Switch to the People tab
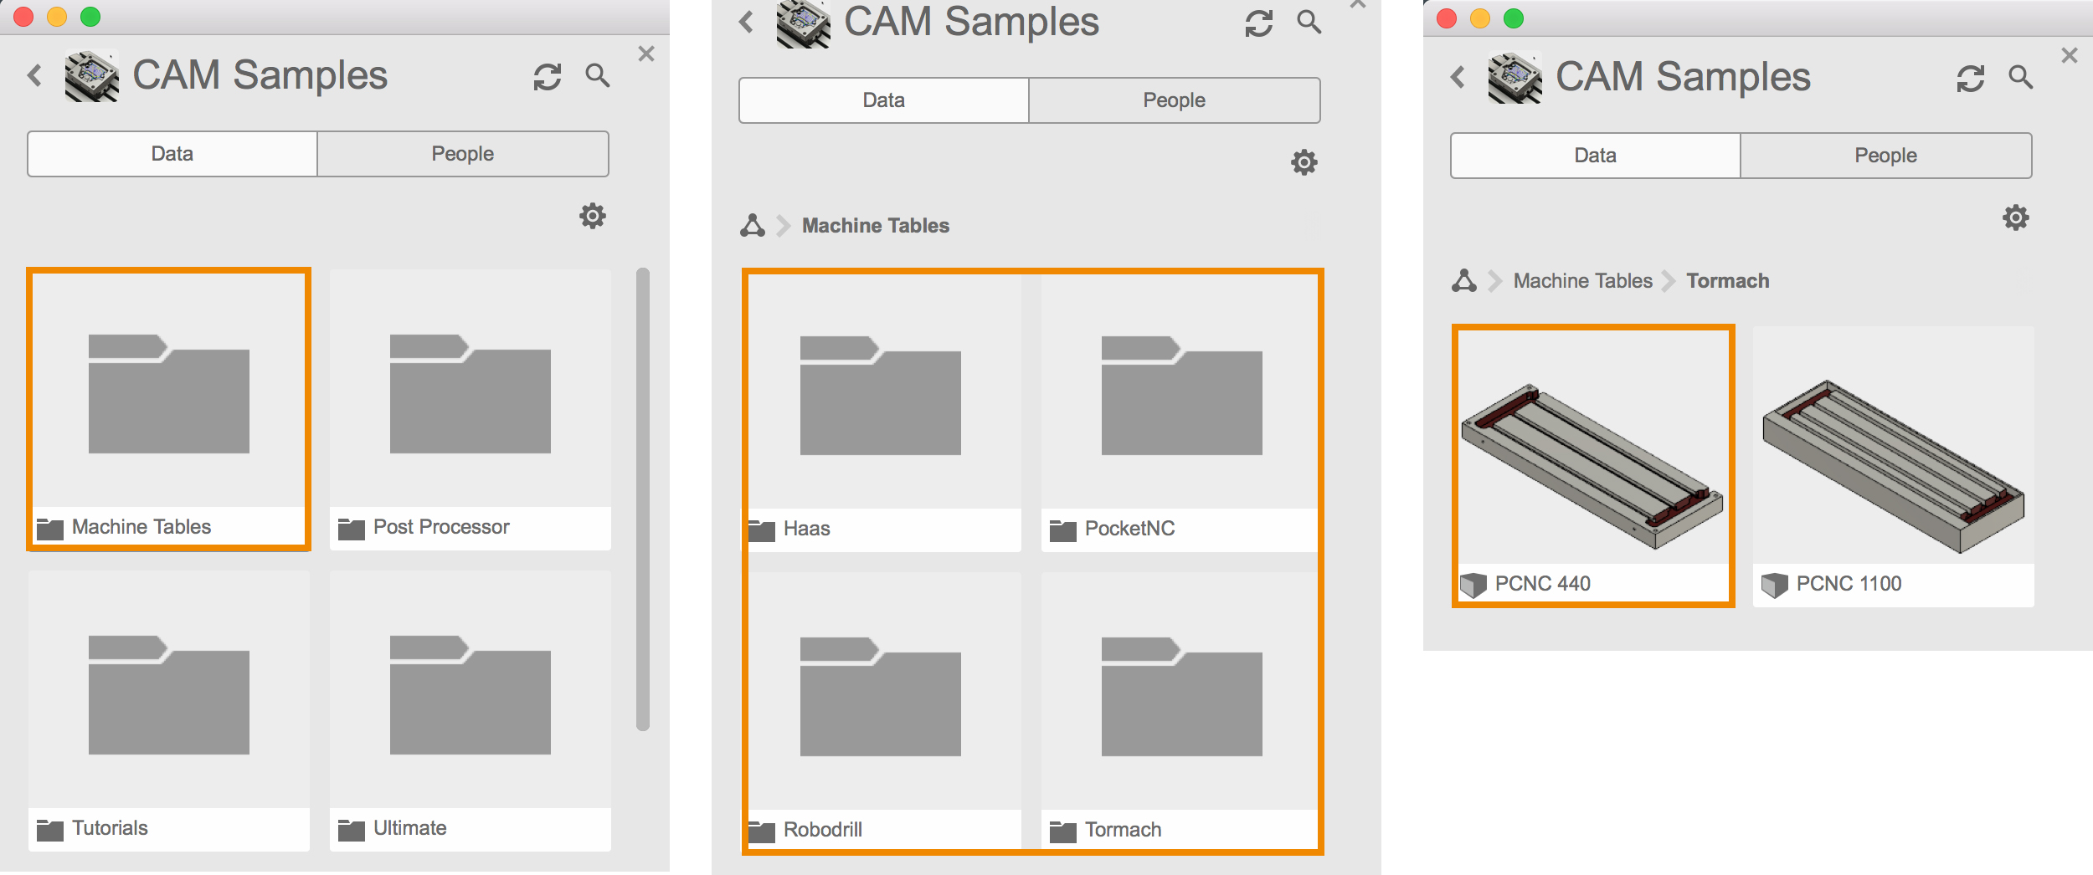The height and width of the screenshot is (875, 2093). click(x=462, y=153)
